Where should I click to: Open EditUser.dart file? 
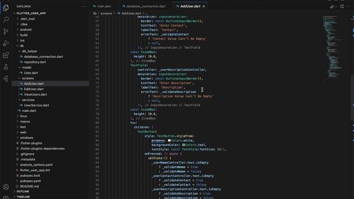(34, 89)
